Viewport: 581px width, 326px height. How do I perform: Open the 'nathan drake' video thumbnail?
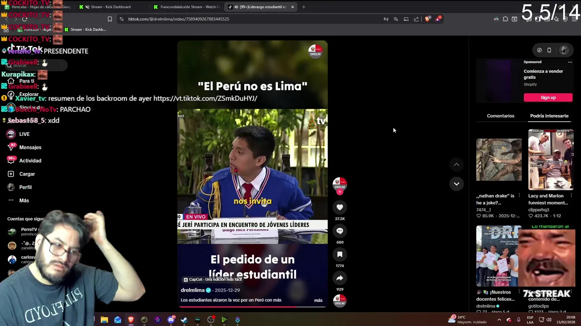pyautogui.click(x=499, y=159)
